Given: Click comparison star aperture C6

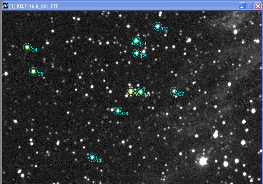Looking at the screenshot, I should pyautogui.click(x=92, y=158).
